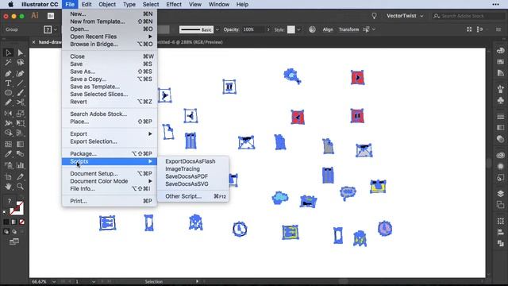
Task: Select the Type tool
Action: click(8, 83)
